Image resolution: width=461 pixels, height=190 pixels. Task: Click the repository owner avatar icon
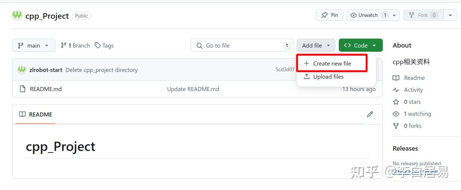[x=17, y=15]
